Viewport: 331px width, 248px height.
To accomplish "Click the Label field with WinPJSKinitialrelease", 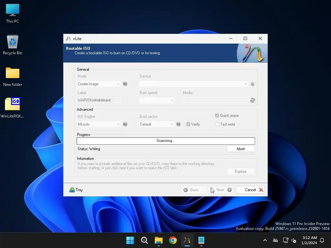I will [x=99, y=100].
